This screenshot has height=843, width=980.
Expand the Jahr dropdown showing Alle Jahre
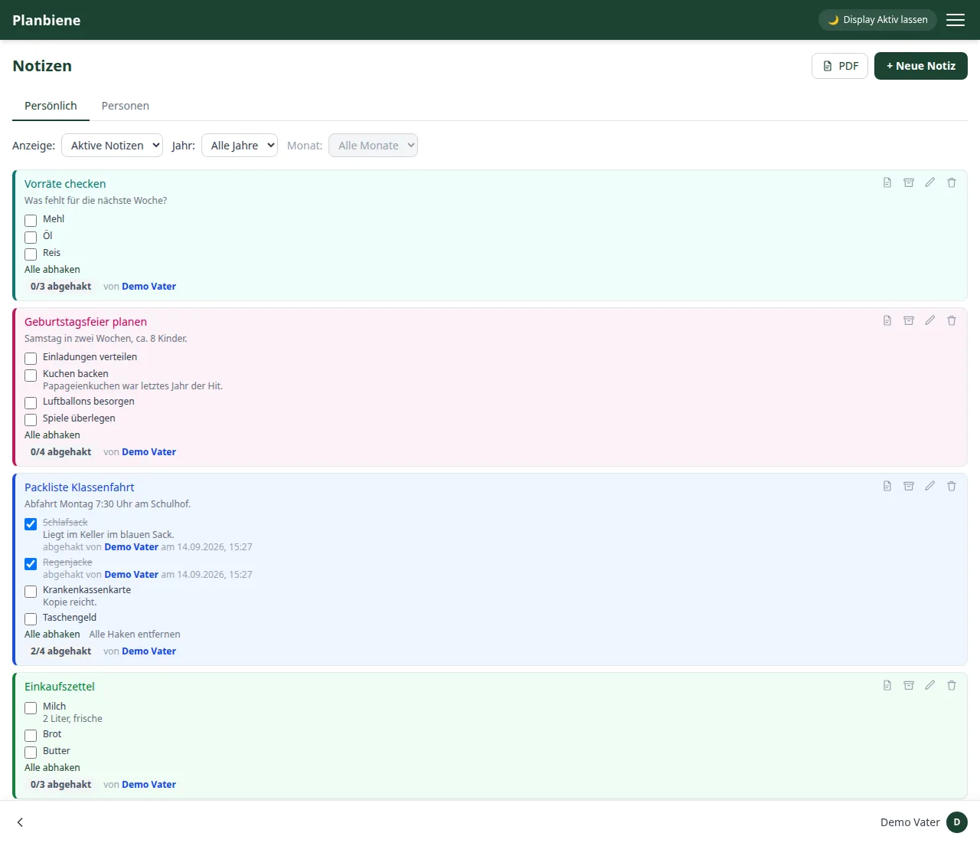click(239, 146)
